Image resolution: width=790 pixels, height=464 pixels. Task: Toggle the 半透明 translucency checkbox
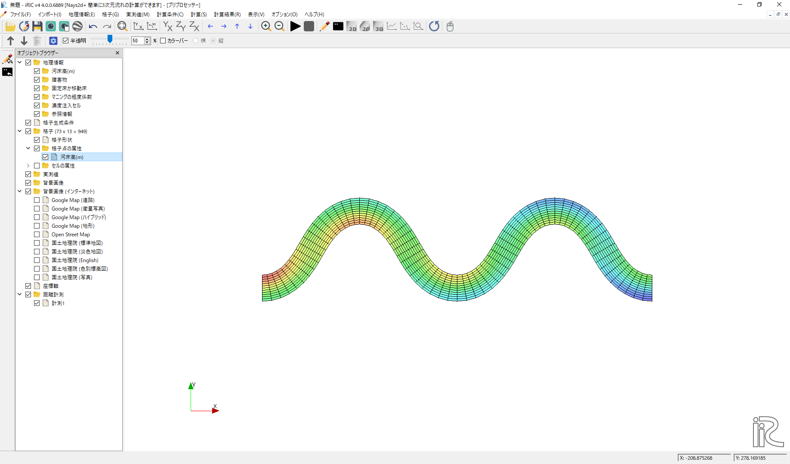pos(66,41)
